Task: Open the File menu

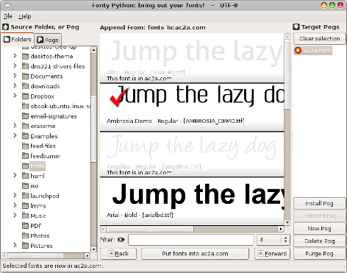Action: click(x=8, y=16)
